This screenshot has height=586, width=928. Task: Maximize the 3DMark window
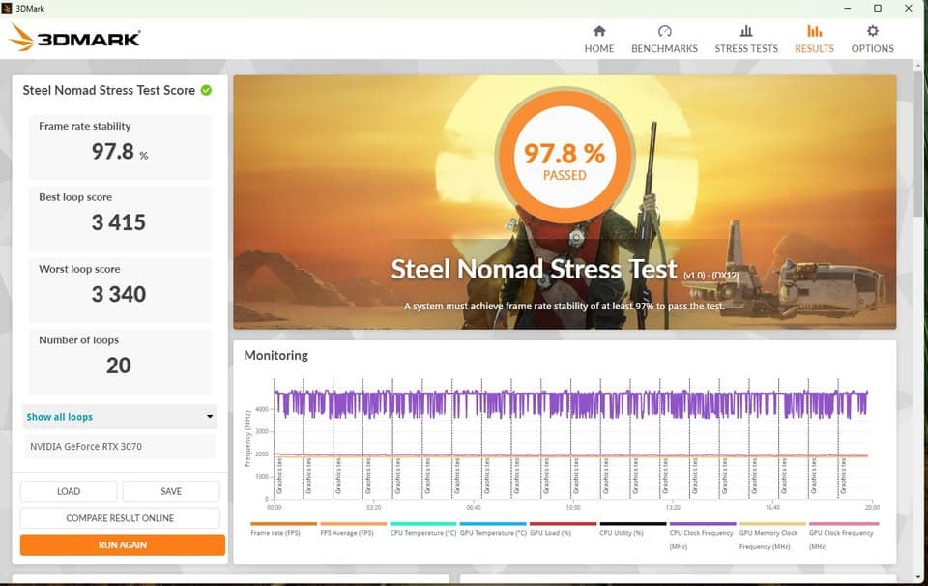click(878, 9)
